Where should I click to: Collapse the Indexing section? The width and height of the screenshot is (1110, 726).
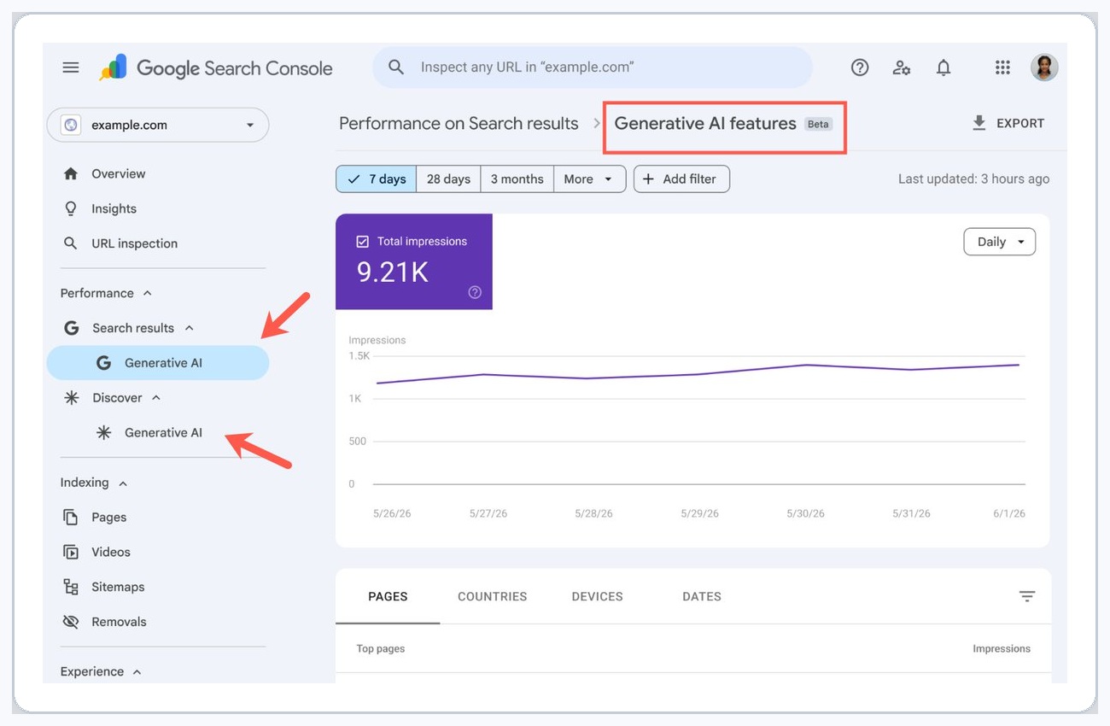[123, 483]
